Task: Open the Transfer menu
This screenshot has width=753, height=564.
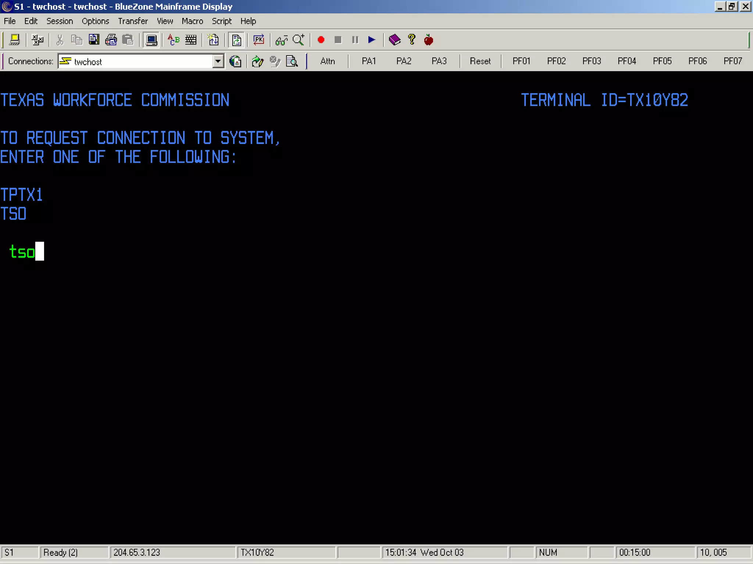Action: click(x=133, y=21)
